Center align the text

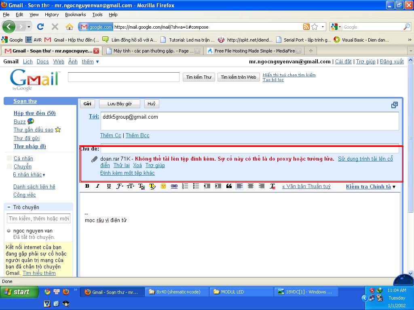[251, 186]
